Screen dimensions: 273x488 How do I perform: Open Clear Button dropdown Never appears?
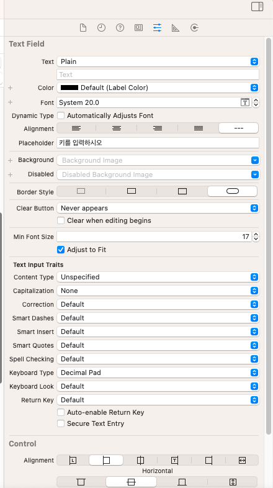point(158,208)
